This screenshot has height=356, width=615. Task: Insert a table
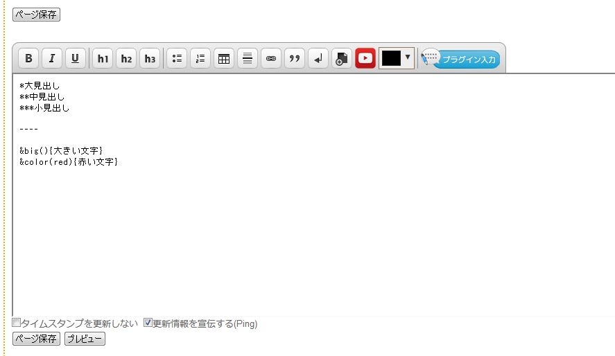tap(224, 59)
